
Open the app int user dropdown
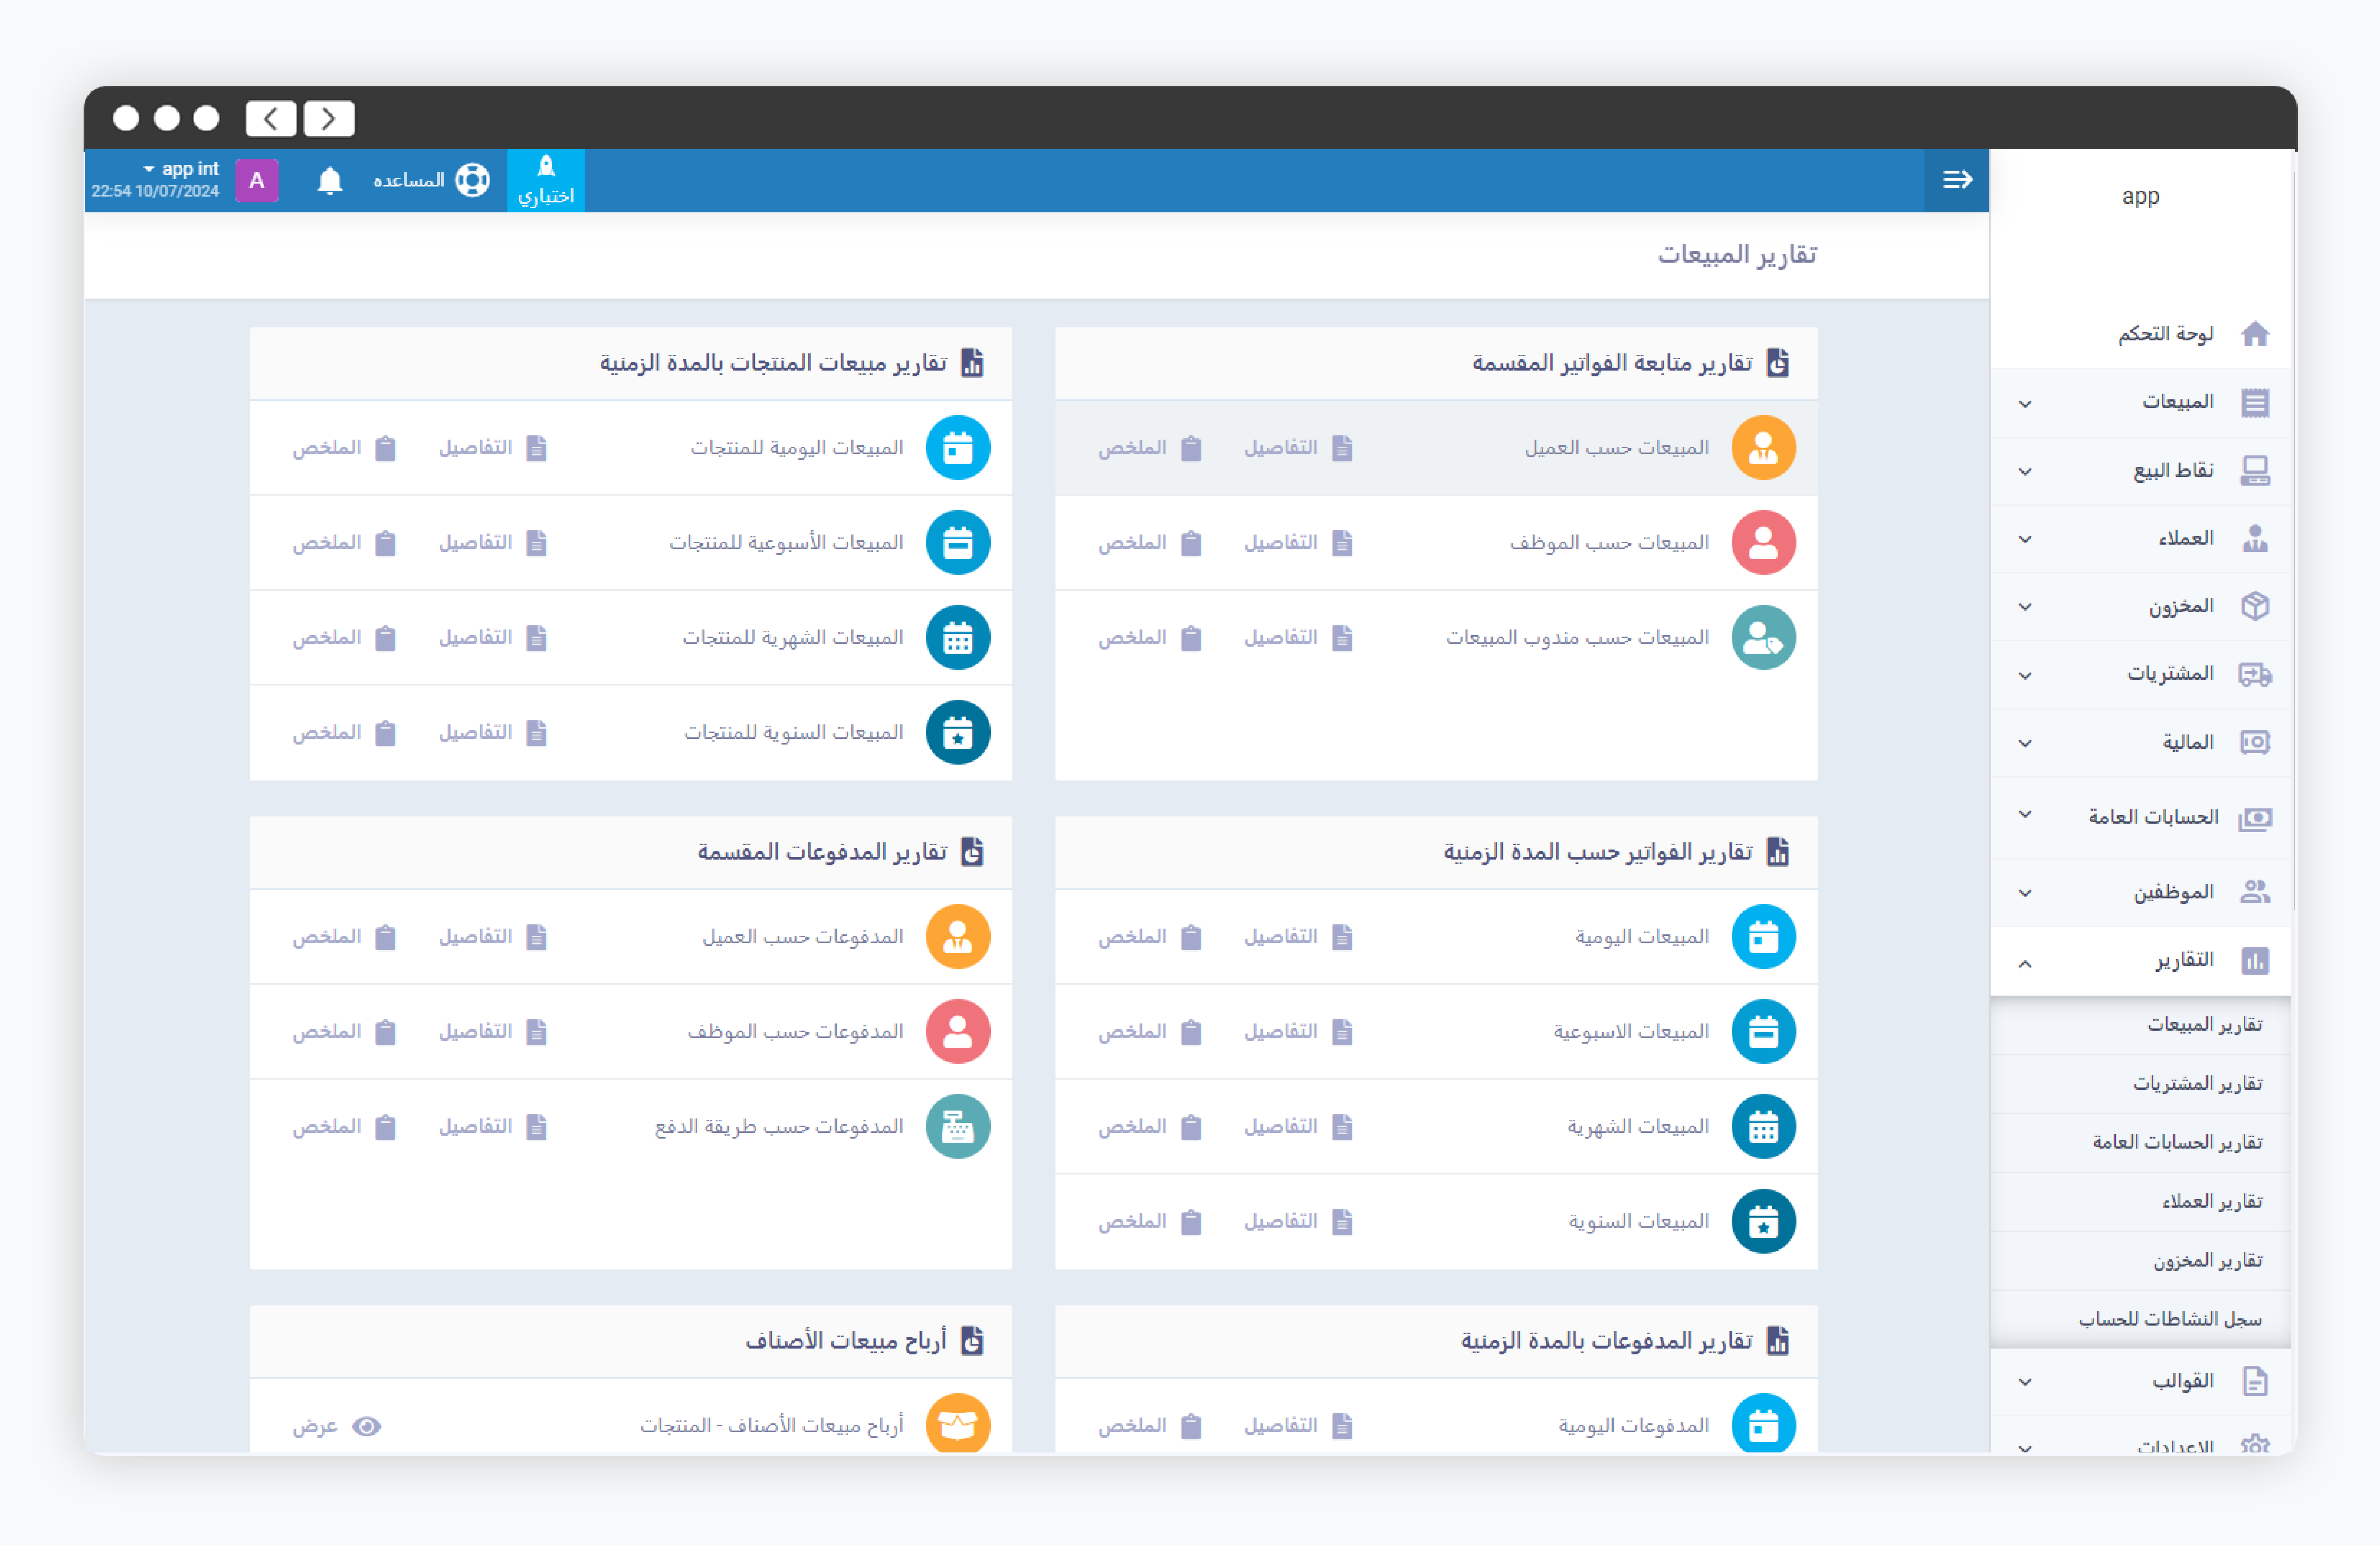[x=181, y=169]
